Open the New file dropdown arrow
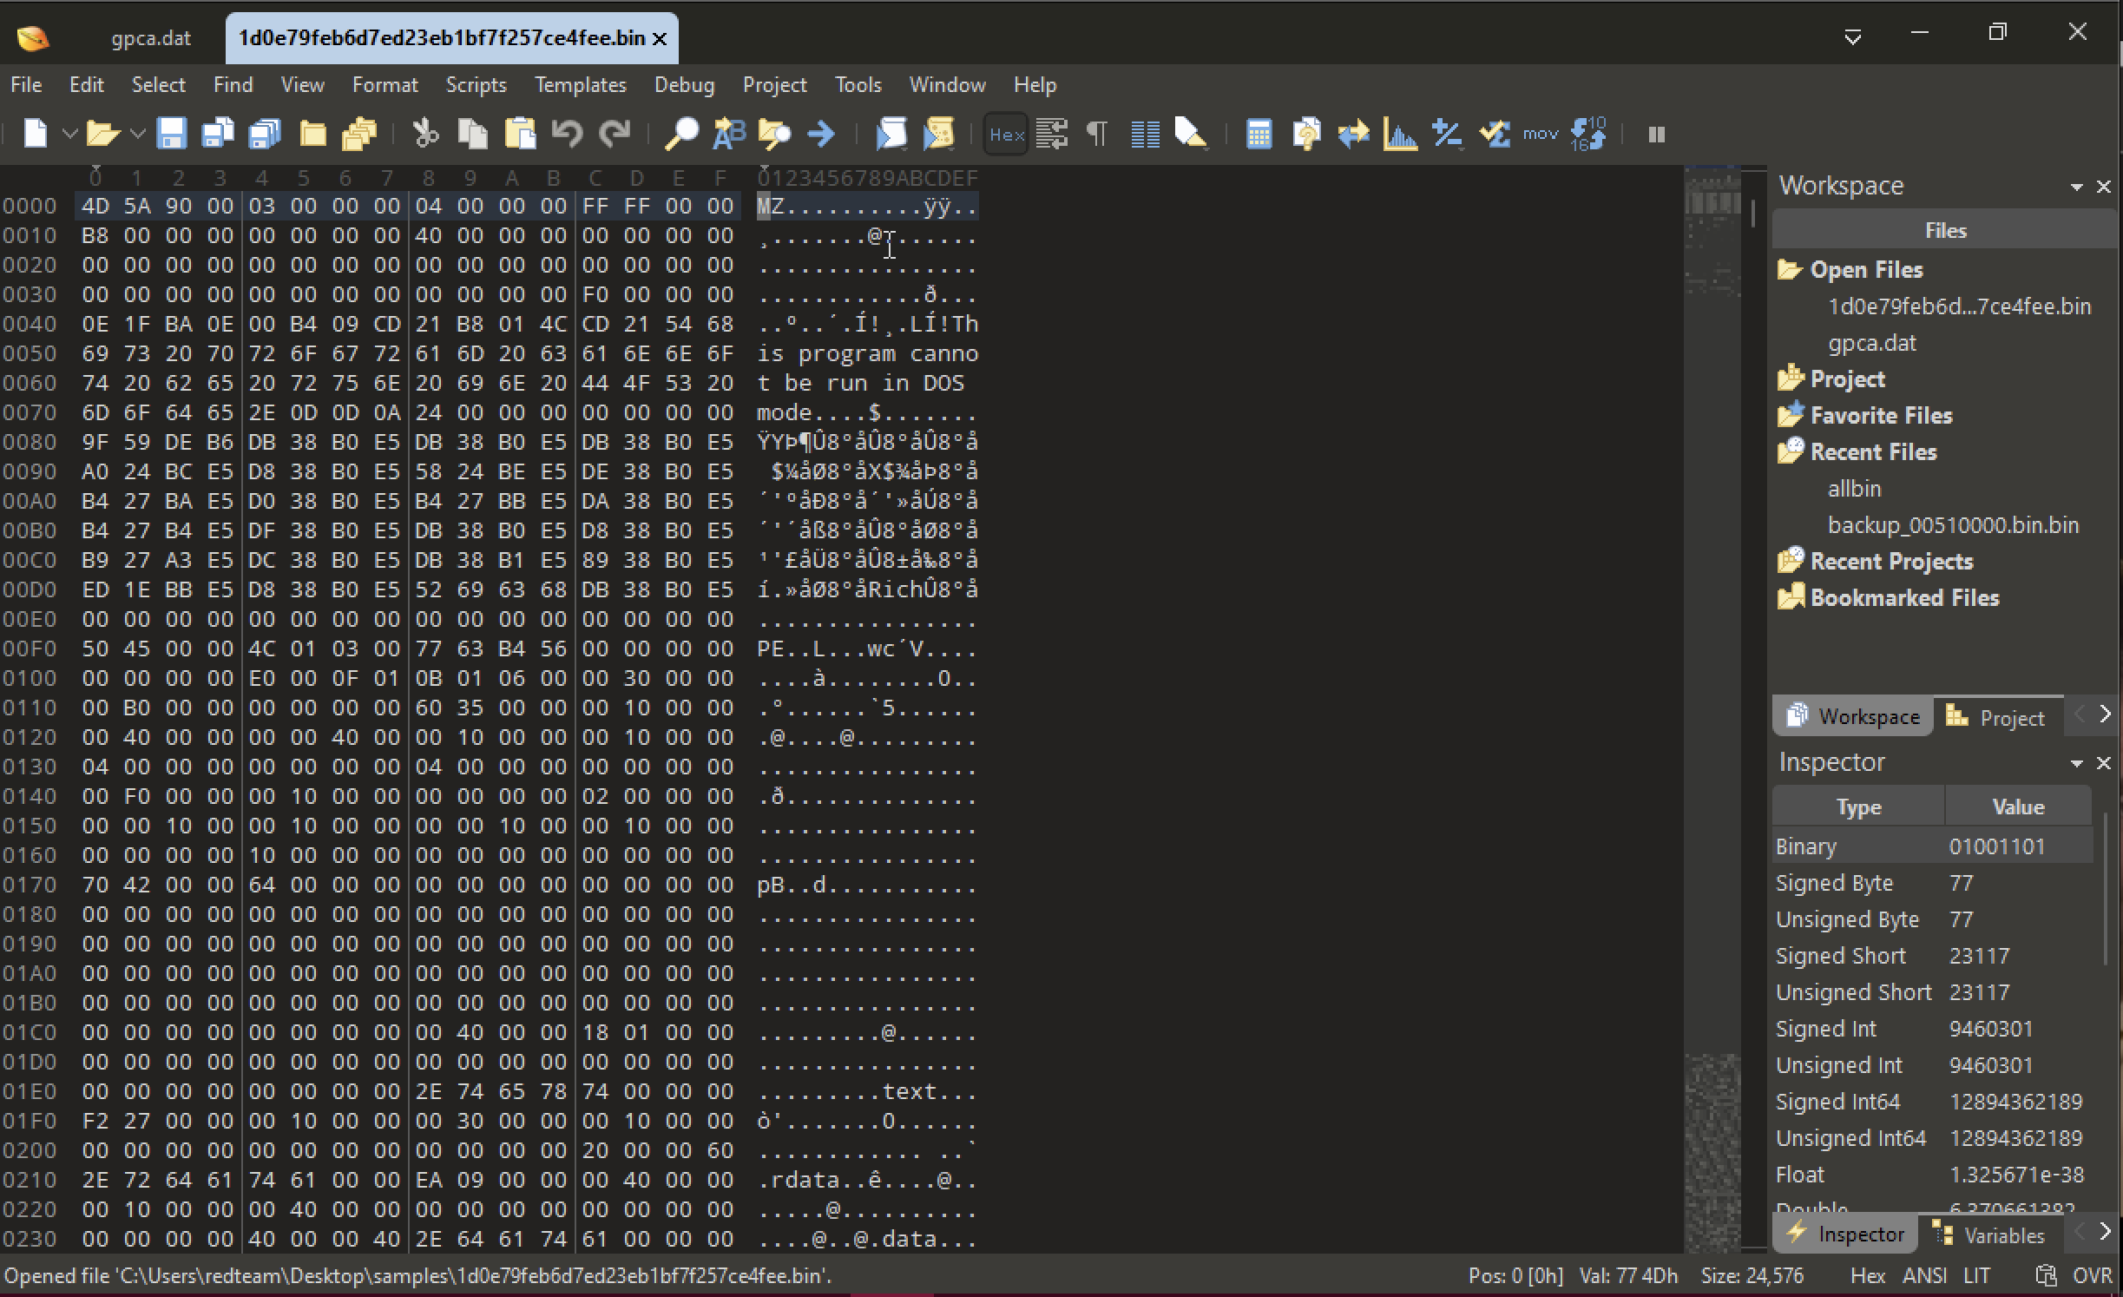This screenshot has height=1297, width=2123. [x=69, y=135]
